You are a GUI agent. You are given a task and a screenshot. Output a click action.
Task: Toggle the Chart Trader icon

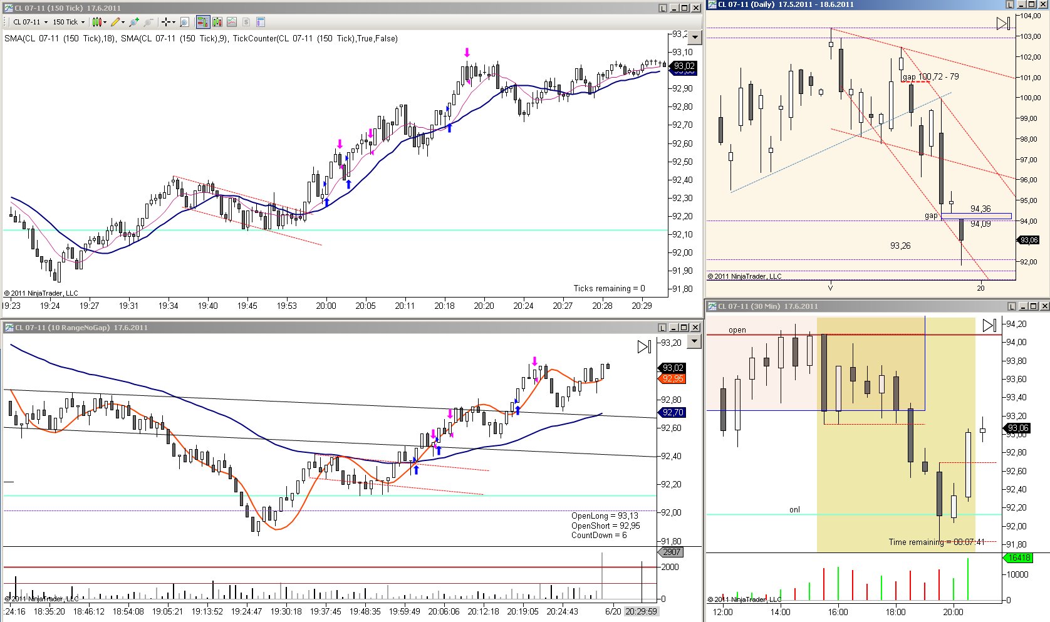(x=203, y=22)
